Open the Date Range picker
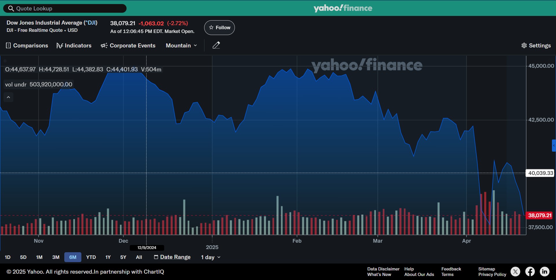This screenshot has height=280, width=556. 172,257
